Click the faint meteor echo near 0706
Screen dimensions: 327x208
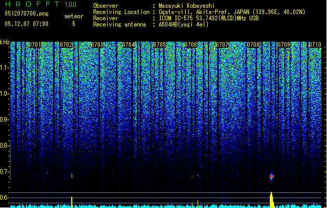pyautogui.click(x=198, y=175)
